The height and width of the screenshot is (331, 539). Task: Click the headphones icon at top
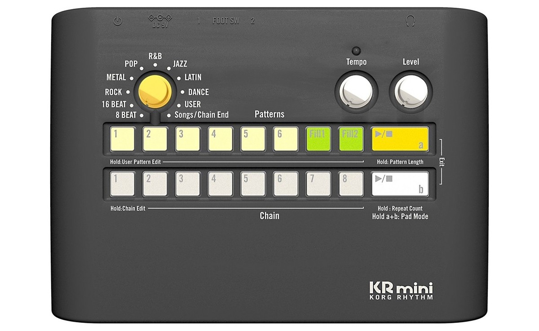(x=410, y=21)
